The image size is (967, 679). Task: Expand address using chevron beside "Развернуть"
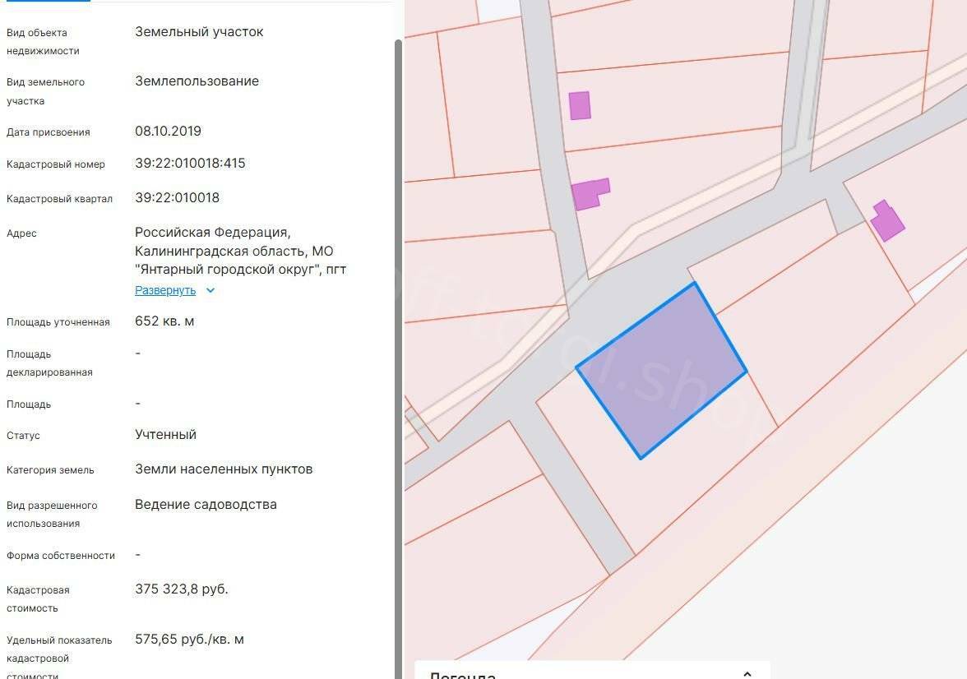tap(211, 290)
